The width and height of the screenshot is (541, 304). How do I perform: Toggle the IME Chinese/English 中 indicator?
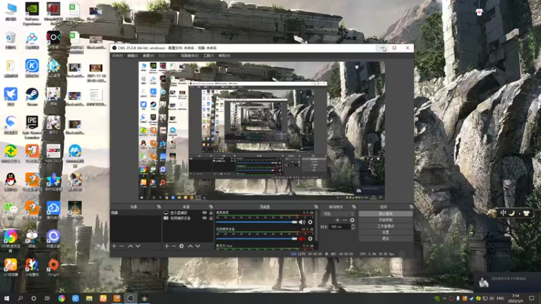tap(503, 213)
